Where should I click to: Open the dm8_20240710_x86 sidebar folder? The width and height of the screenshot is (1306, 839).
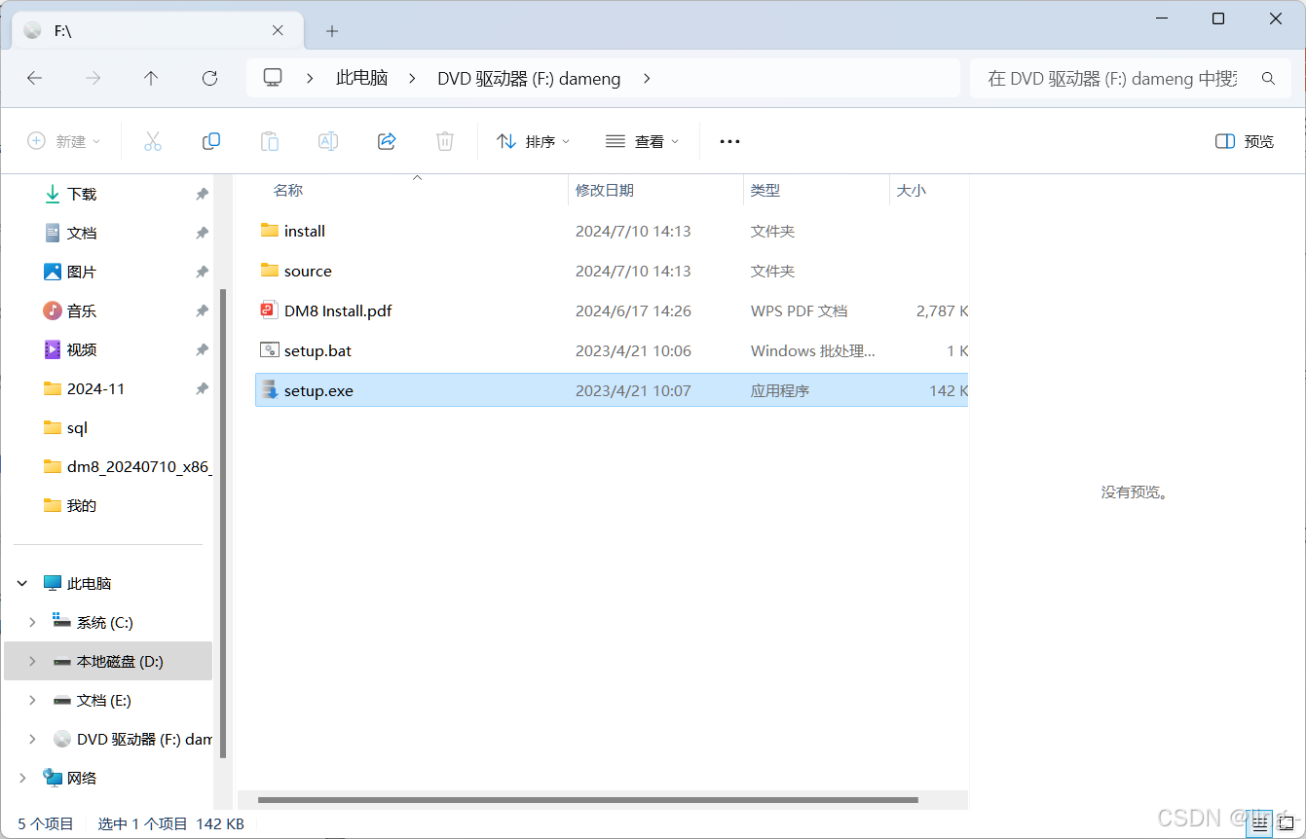127,466
